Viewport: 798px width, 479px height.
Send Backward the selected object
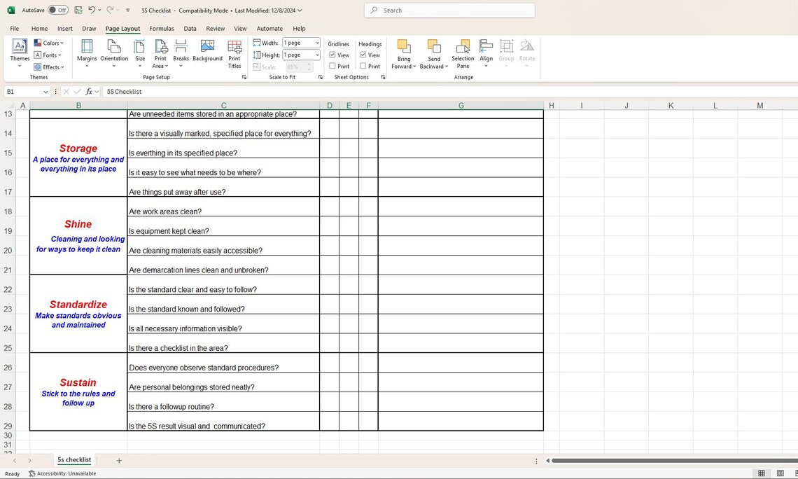point(433,53)
